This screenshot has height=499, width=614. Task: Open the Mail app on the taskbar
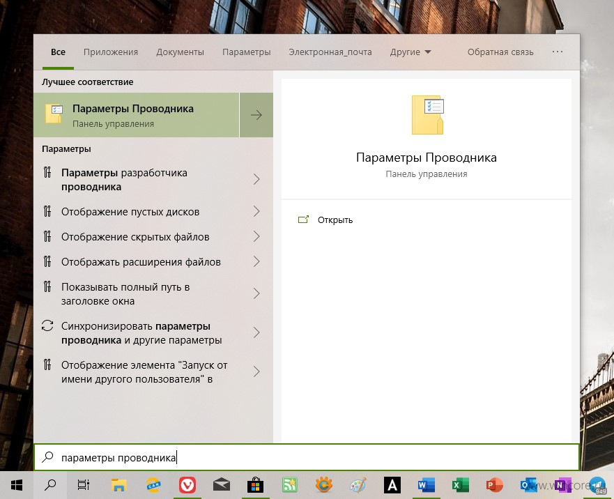coord(222,486)
